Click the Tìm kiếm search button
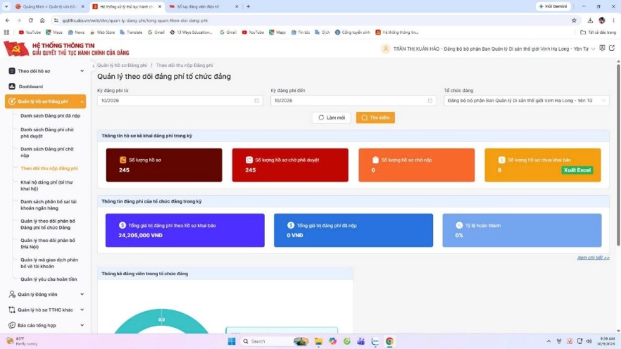 375,118
